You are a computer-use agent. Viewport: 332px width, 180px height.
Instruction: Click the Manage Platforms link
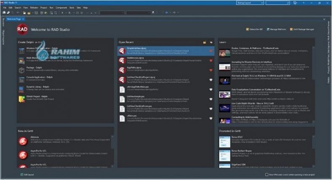pos(278,29)
